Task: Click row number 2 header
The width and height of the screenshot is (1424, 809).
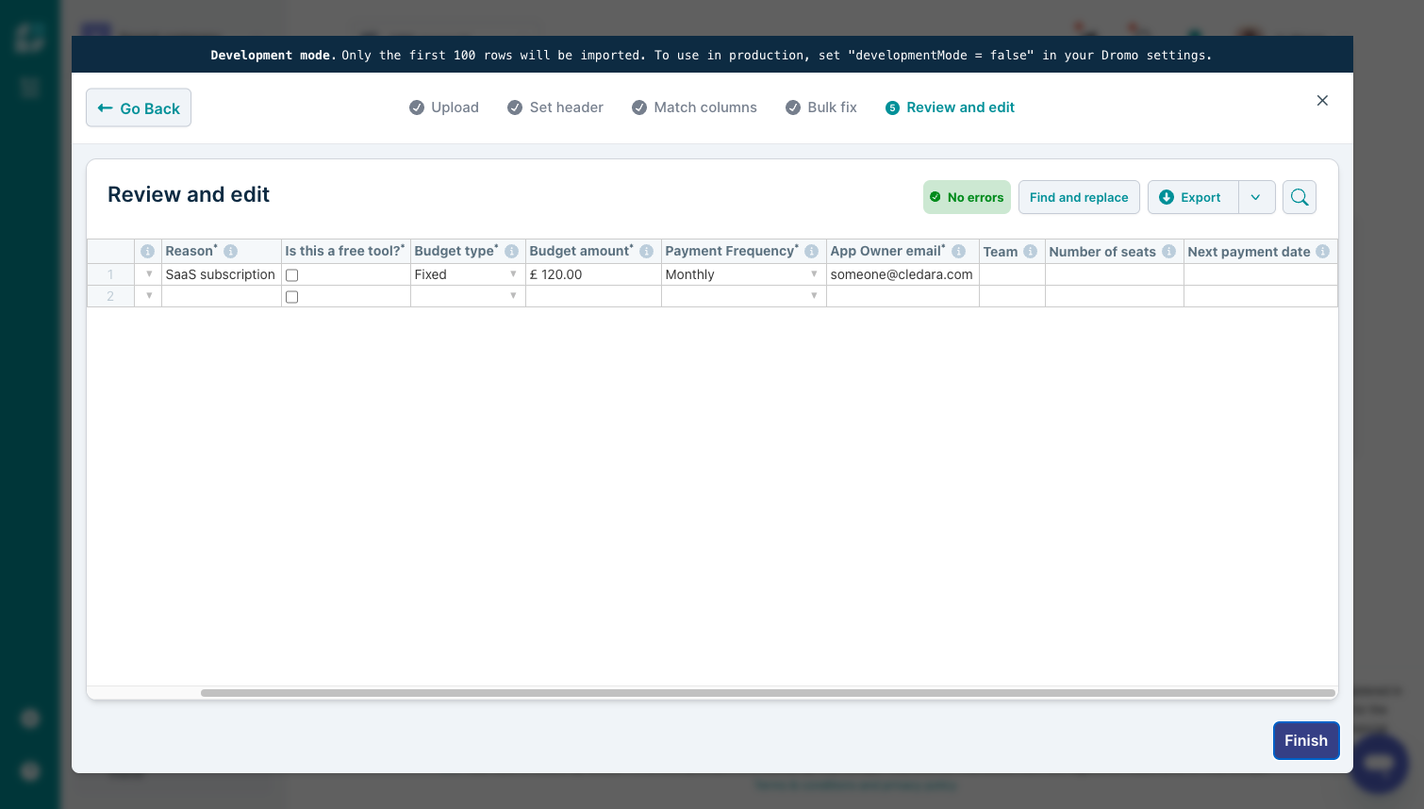Action: pyautogui.click(x=110, y=296)
